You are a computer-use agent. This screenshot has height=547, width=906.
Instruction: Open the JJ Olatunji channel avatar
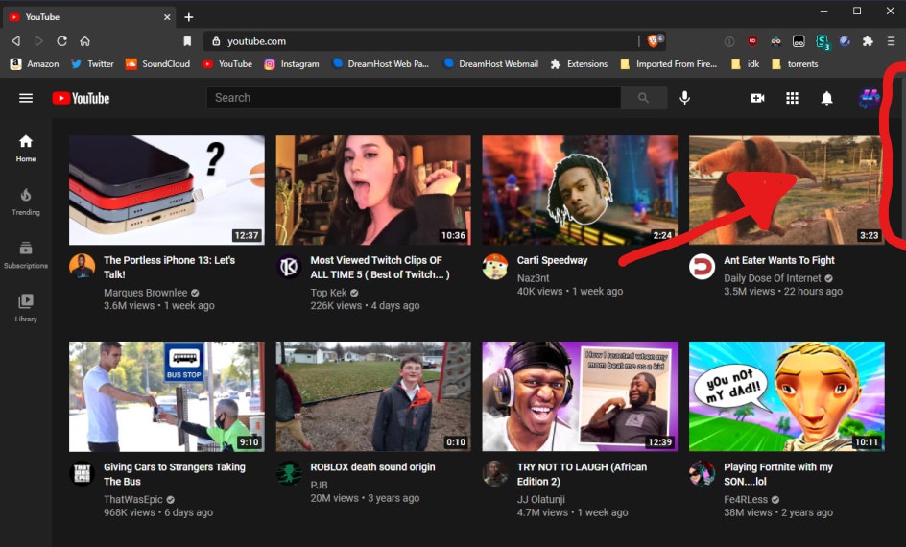point(495,473)
